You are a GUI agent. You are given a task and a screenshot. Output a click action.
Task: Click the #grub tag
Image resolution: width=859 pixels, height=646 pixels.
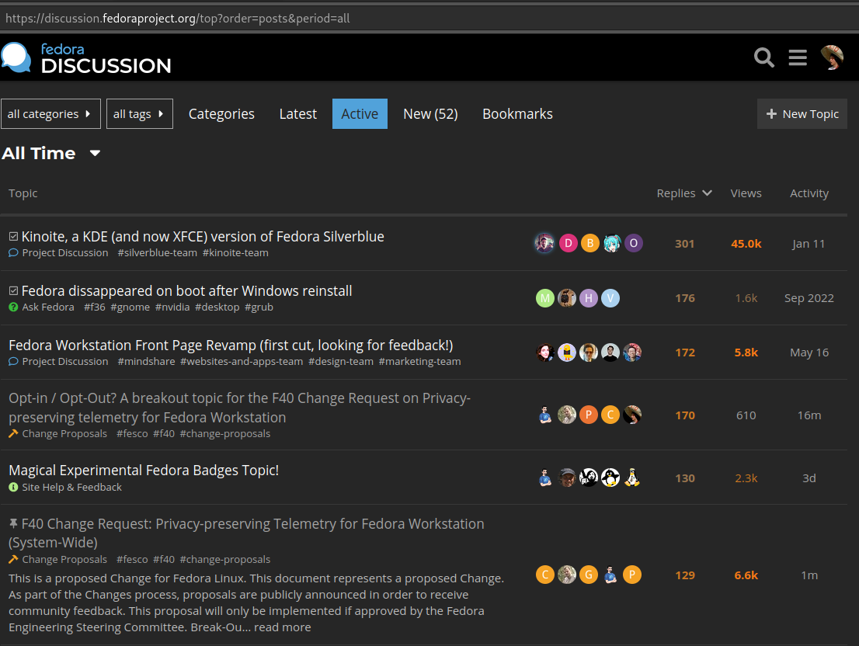click(x=259, y=307)
